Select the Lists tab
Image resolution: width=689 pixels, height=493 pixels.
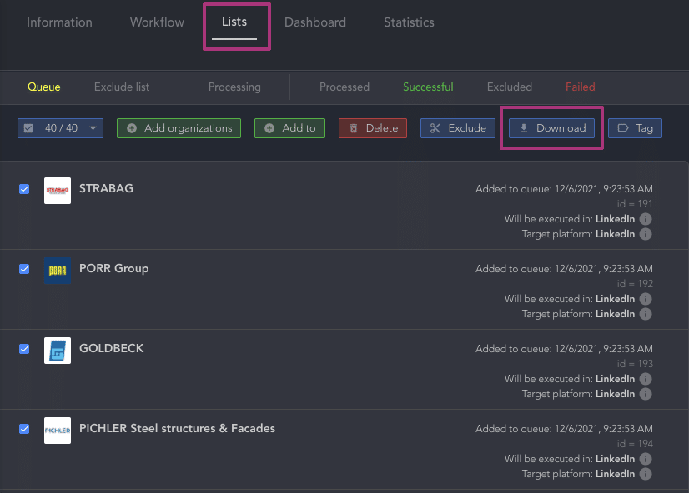tap(234, 22)
